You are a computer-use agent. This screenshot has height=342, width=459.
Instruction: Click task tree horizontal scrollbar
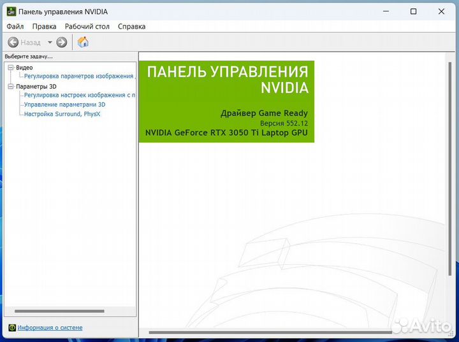click(59, 311)
